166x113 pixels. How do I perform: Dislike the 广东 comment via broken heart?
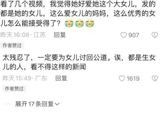[x=155, y=78]
